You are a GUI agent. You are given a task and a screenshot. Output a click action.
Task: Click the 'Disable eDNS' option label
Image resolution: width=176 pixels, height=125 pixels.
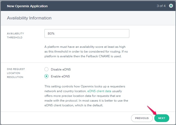(59, 69)
